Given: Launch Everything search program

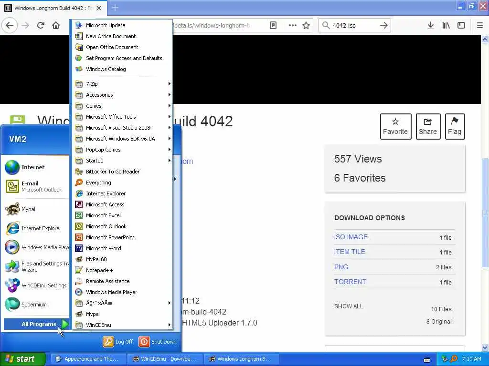Looking at the screenshot, I should (122, 183).
